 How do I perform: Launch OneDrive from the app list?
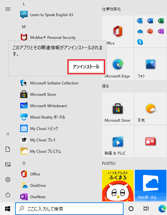point(33,185)
